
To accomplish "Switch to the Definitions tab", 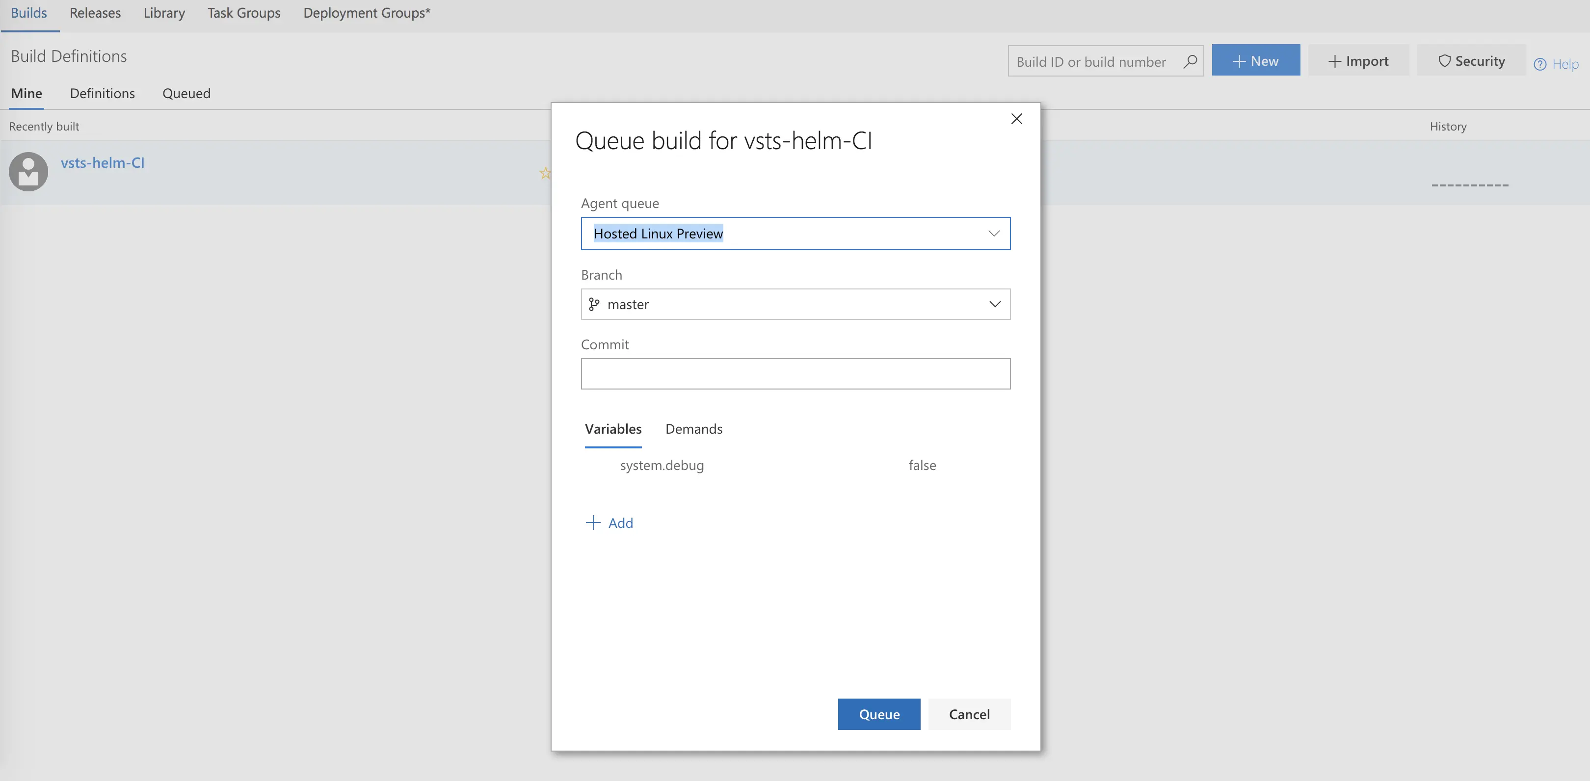I will [103, 93].
